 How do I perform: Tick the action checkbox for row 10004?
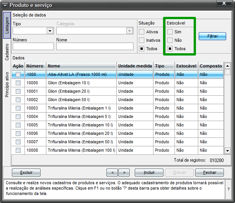click(18, 116)
